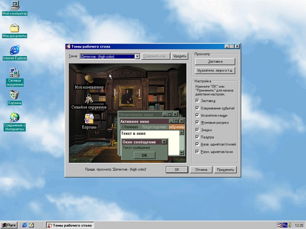Toggle the Озвучивание событий checkbox
The image size is (306, 229).
pos(197,108)
